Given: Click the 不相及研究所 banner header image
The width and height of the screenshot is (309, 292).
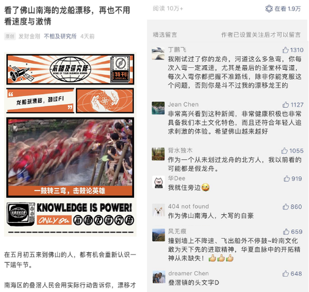Looking at the screenshot, I should [70, 69].
